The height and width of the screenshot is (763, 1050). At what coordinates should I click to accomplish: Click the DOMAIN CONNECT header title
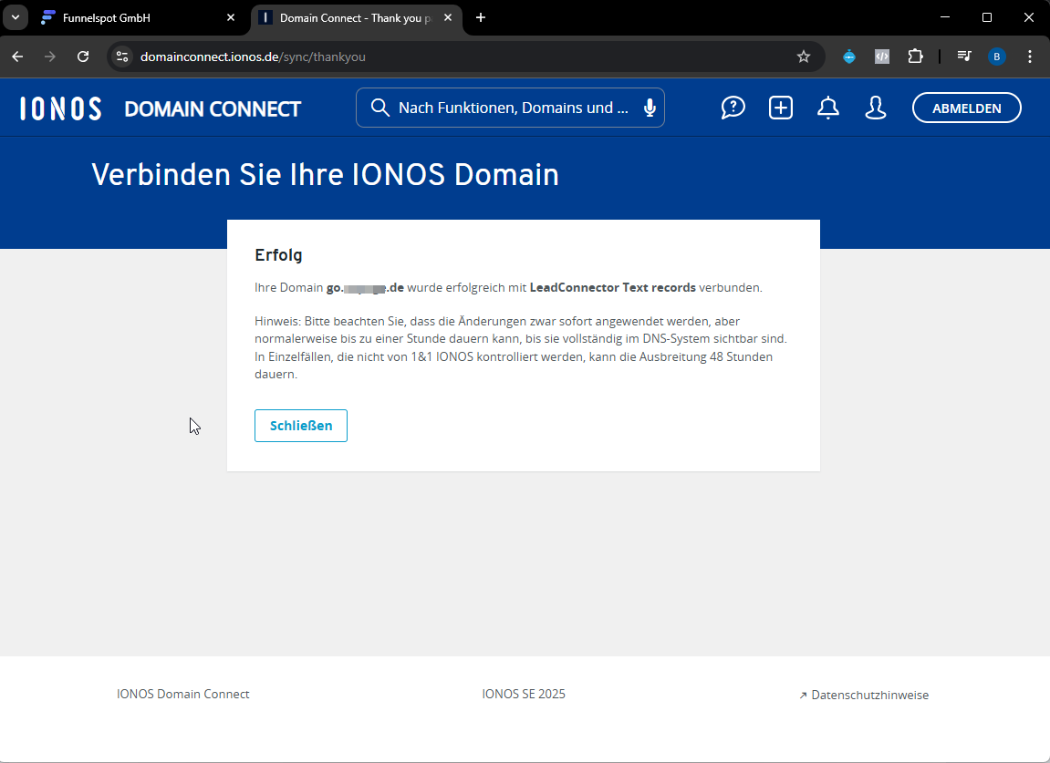pos(213,109)
